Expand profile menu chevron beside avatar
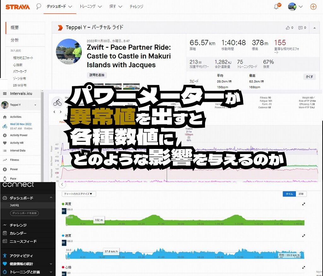The height and width of the screenshot is (276, 323). (x=301, y=7)
